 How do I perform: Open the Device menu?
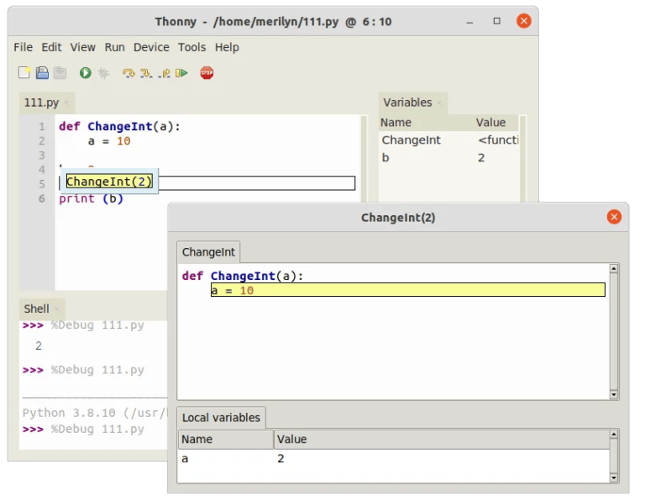[x=151, y=47]
